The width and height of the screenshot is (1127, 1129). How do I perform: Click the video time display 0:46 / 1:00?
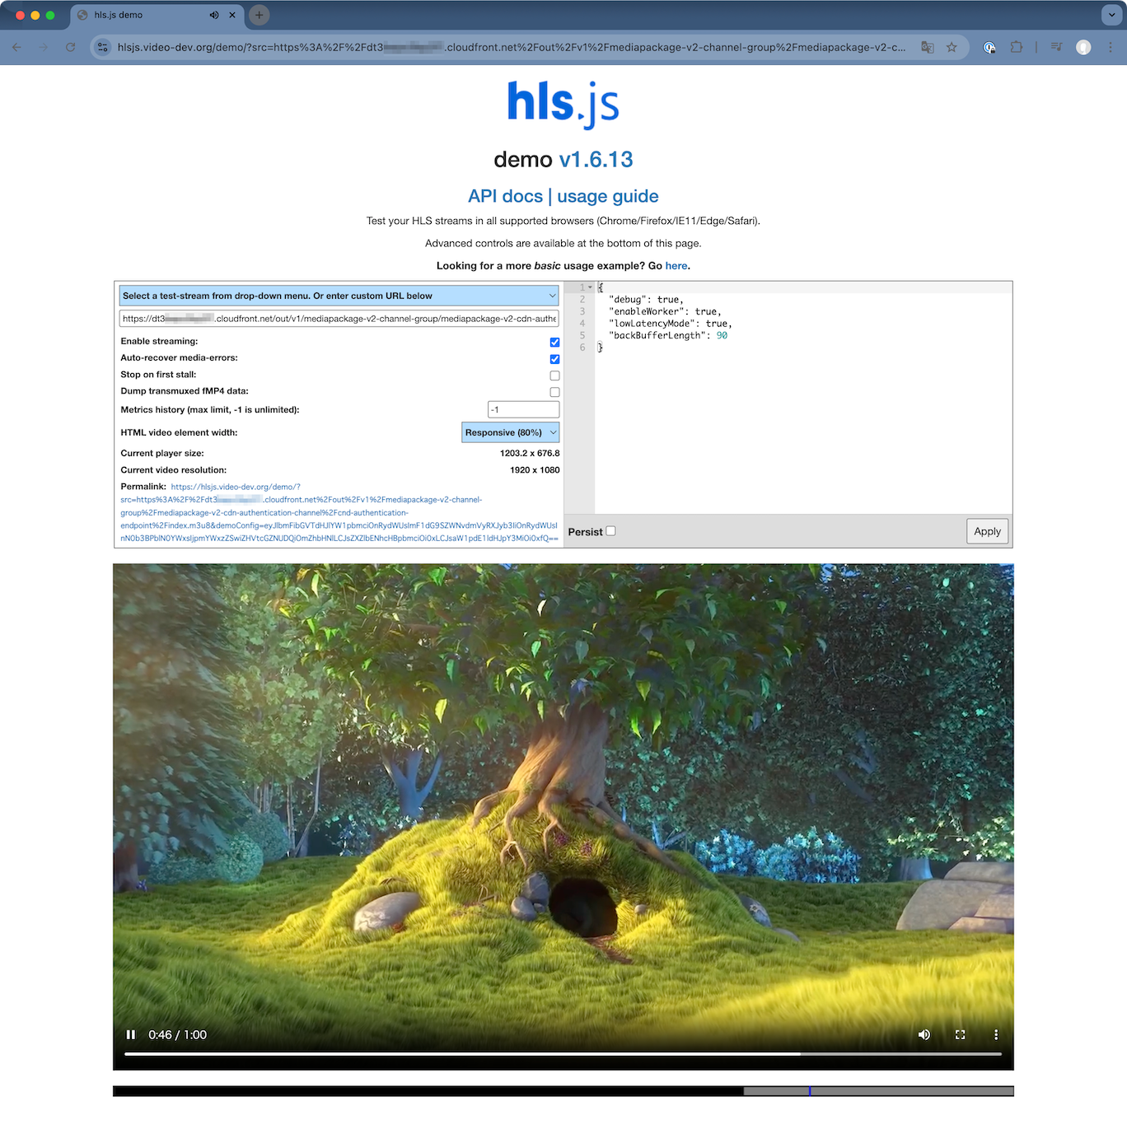tap(177, 1034)
